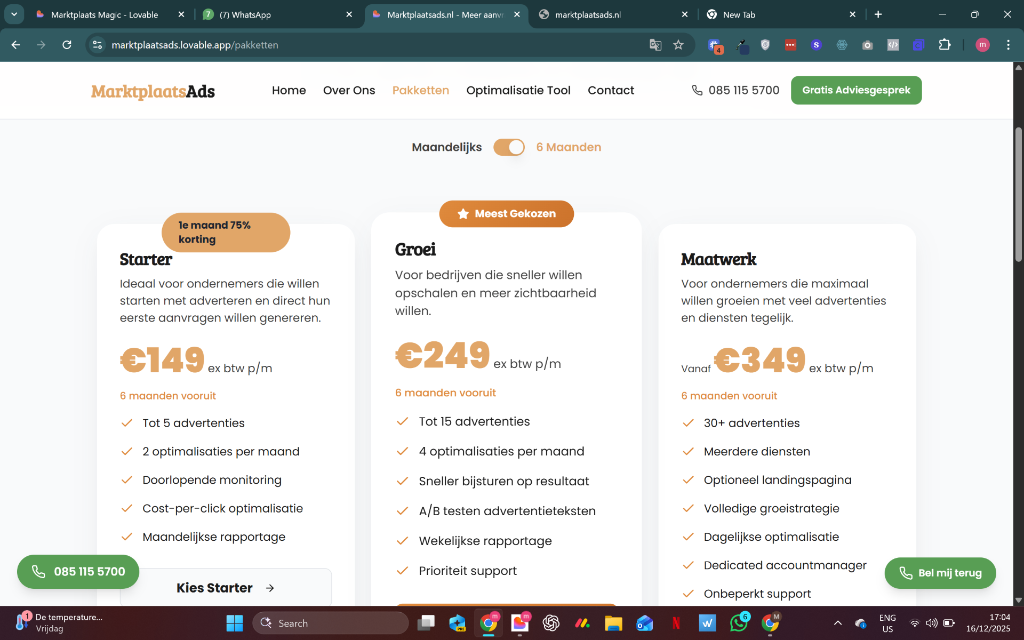Go to the Optimalisatie Tool menu item

(518, 91)
